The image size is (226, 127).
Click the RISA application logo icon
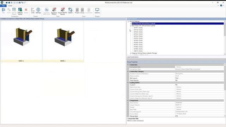(2, 2)
